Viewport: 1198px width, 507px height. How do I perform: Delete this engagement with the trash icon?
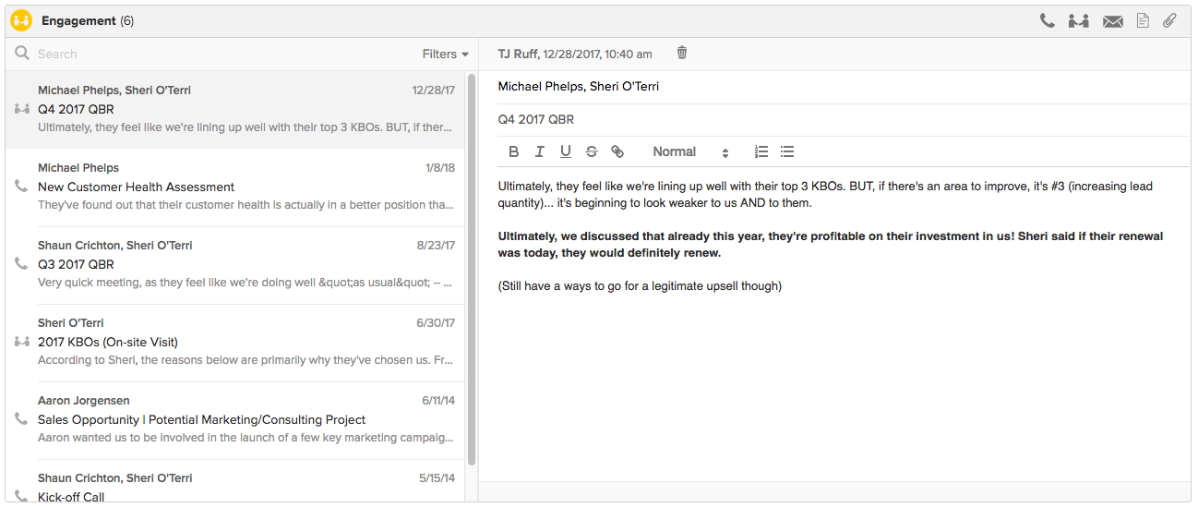point(682,53)
